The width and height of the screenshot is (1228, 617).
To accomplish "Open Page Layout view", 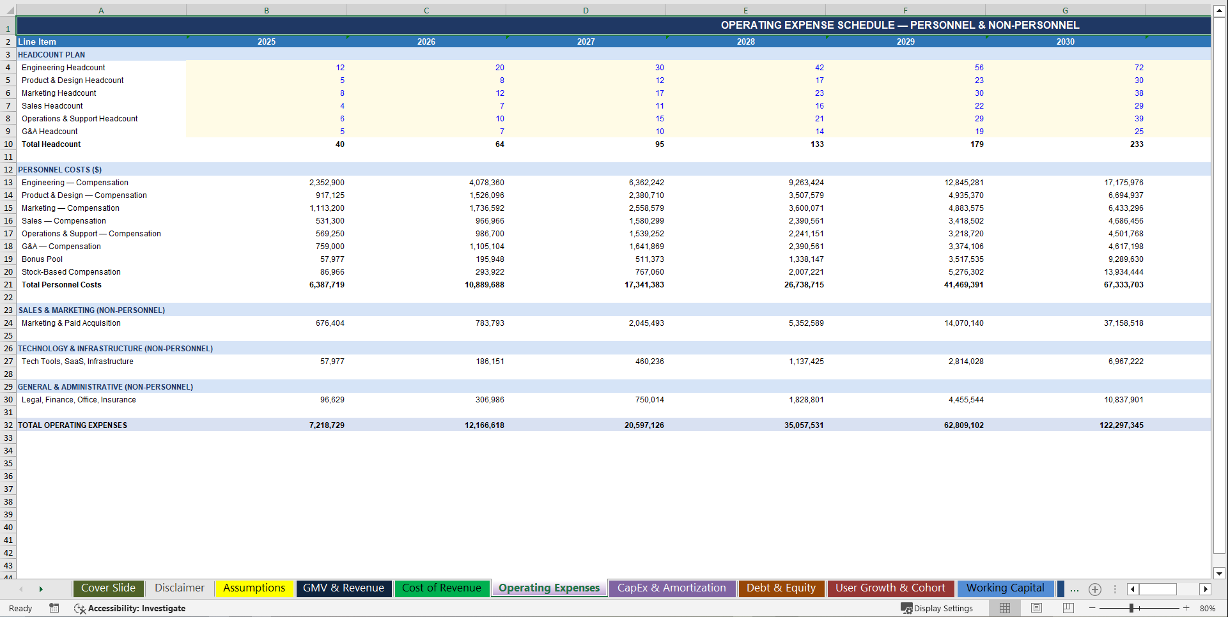I will click(x=1036, y=608).
